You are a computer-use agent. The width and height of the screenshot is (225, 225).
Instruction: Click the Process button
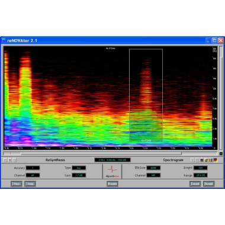pos(112,184)
